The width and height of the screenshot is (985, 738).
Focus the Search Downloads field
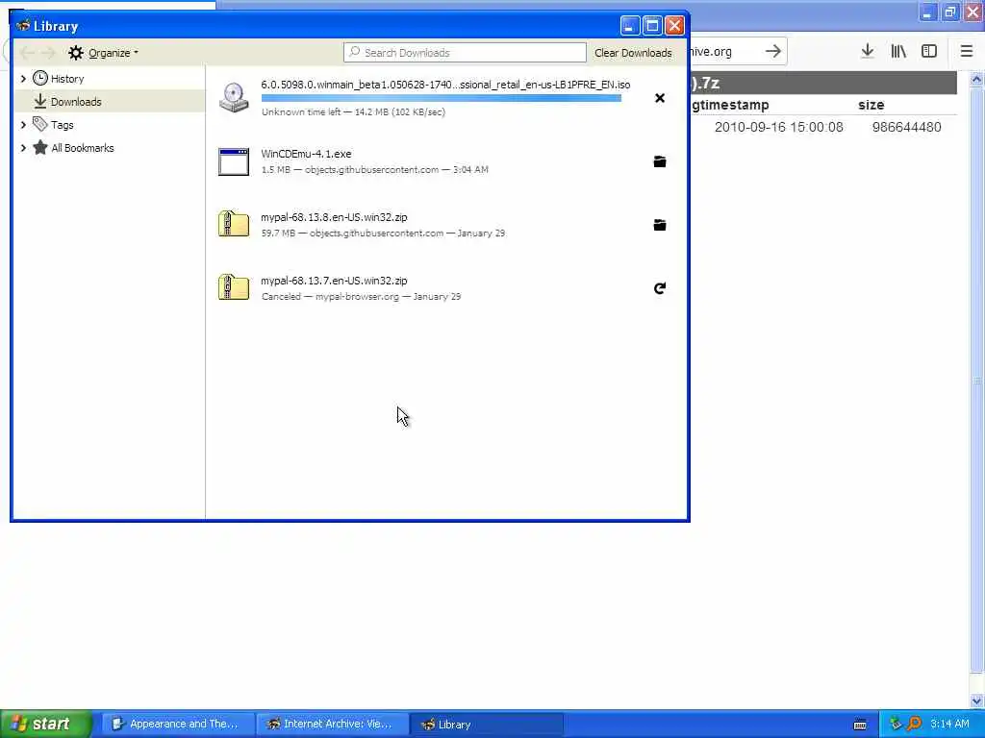coord(465,53)
